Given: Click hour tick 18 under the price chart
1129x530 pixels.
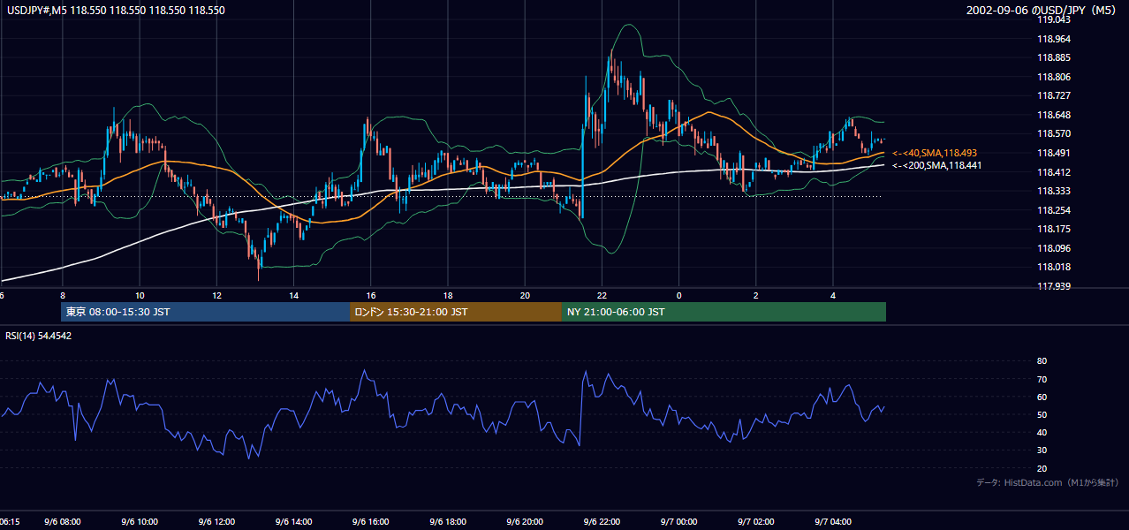Looking at the screenshot, I should [448, 295].
